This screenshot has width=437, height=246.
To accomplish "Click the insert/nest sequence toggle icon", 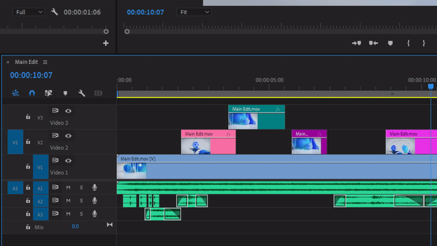I will pyautogui.click(x=15, y=93).
